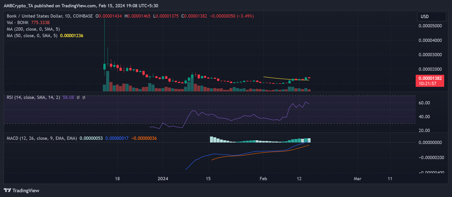This screenshot has width=452, height=197.
Task: Click the RSI value 58.08
Action: [68, 97]
